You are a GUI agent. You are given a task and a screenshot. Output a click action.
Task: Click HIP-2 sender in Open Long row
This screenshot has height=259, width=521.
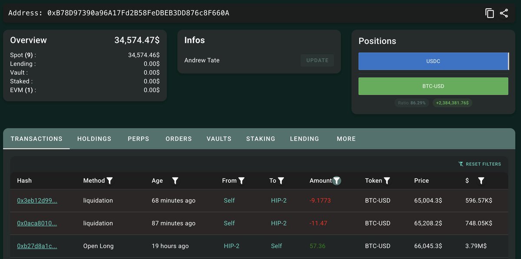point(231,246)
